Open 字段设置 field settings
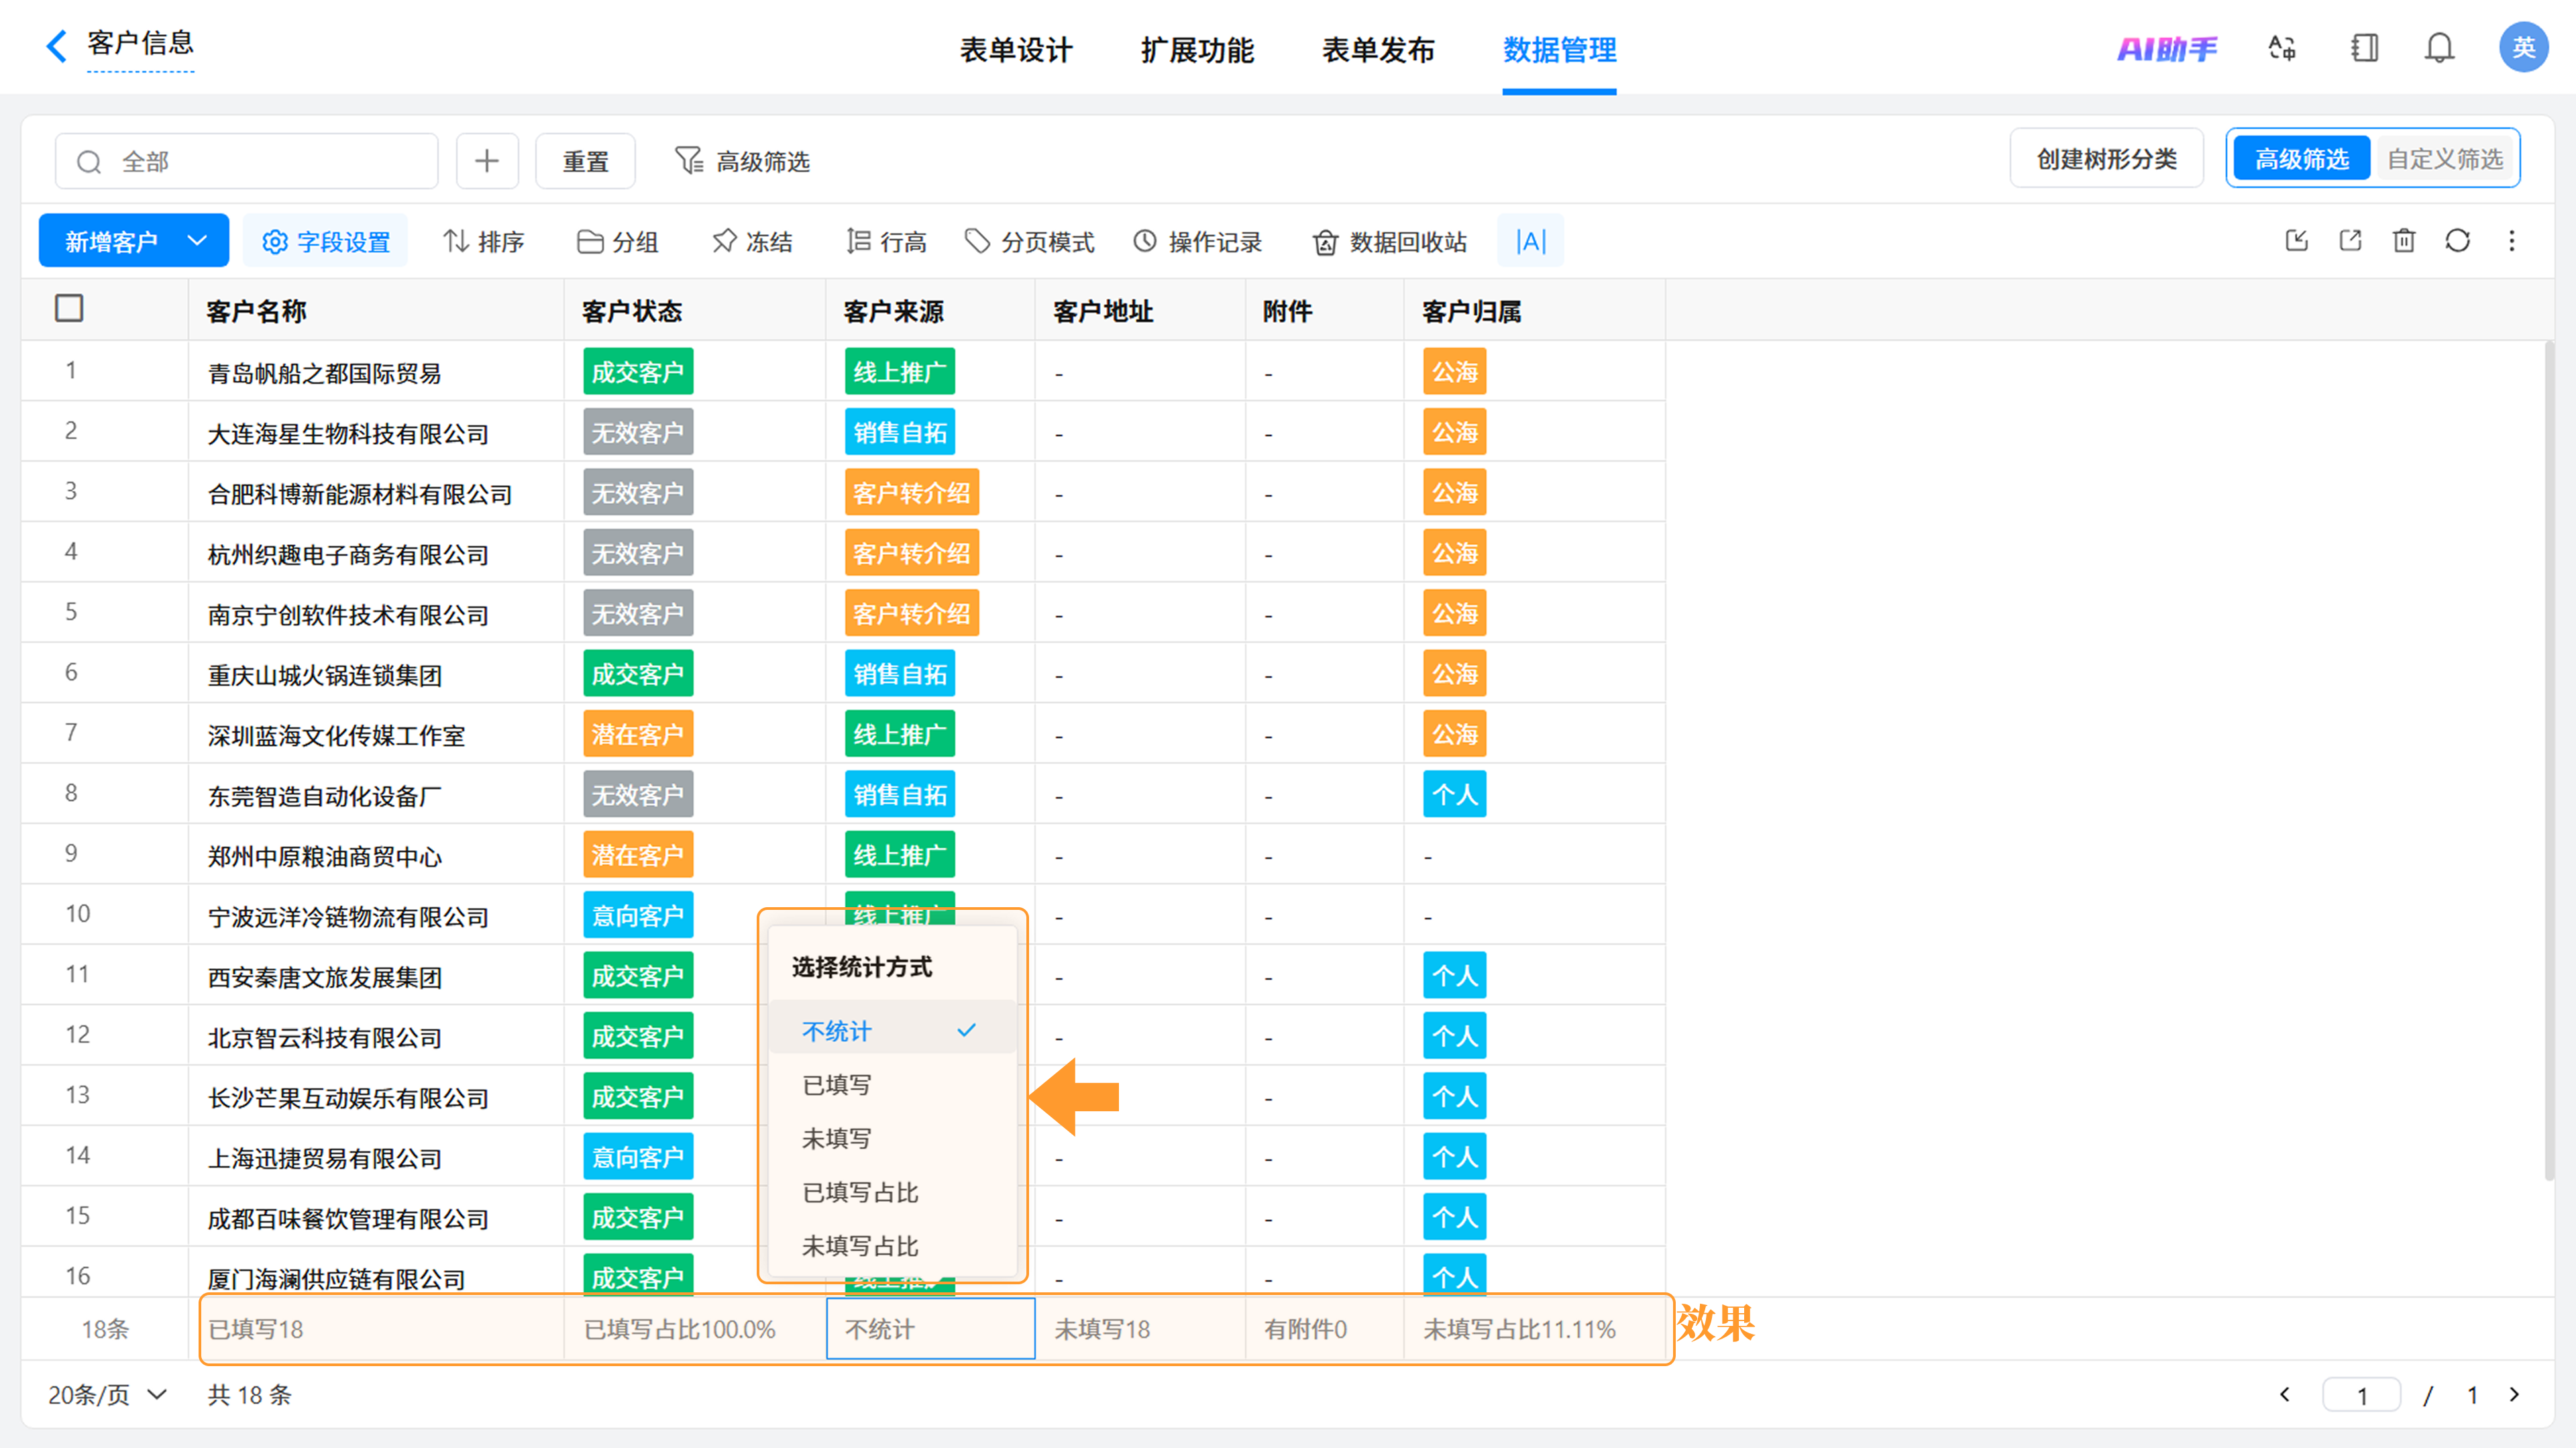Viewport: 2576px width, 1448px height. click(x=326, y=241)
